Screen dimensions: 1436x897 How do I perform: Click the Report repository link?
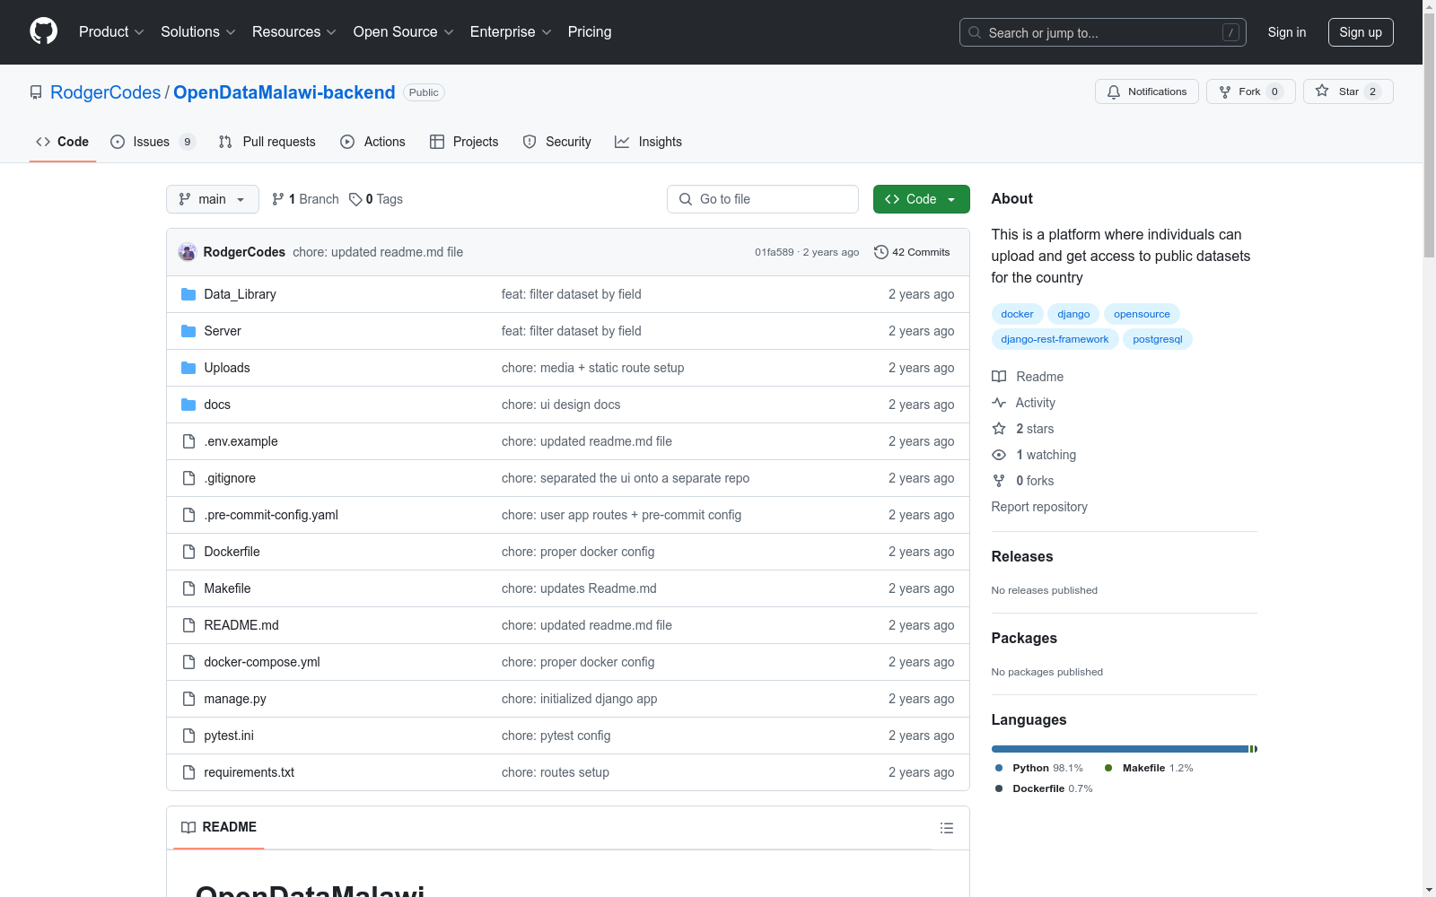tap(1039, 507)
